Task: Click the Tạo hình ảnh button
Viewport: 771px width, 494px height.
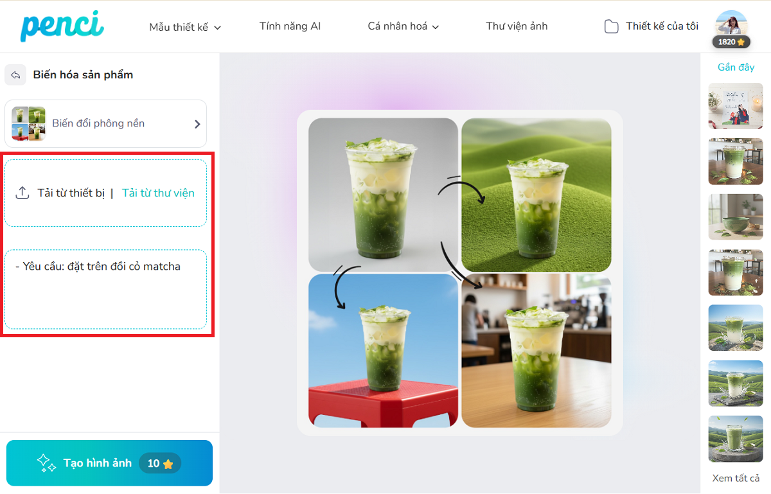Action: 109,463
